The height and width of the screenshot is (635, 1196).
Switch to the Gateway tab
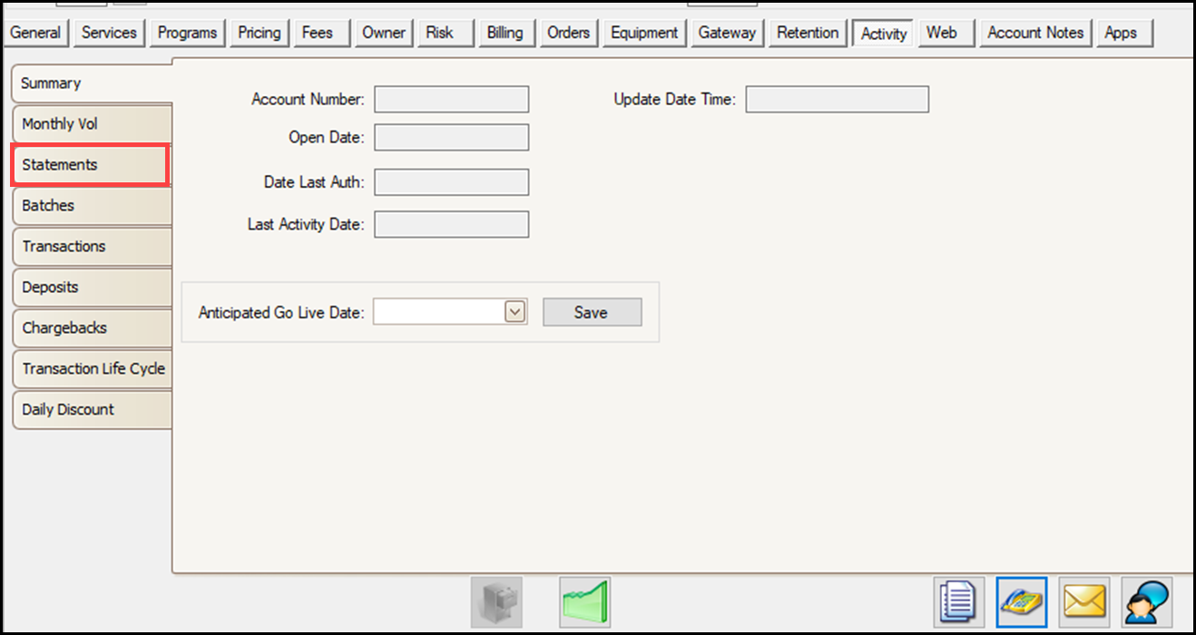pyautogui.click(x=727, y=33)
